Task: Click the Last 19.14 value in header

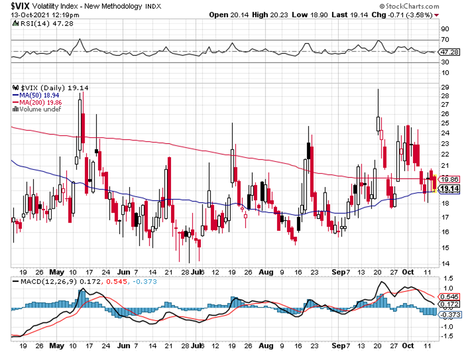Action: [350, 15]
